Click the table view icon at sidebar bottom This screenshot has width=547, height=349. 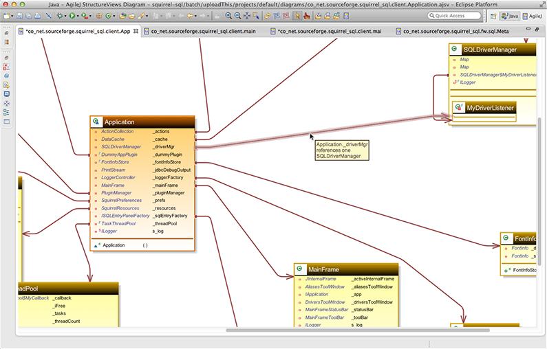click(x=6, y=122)
